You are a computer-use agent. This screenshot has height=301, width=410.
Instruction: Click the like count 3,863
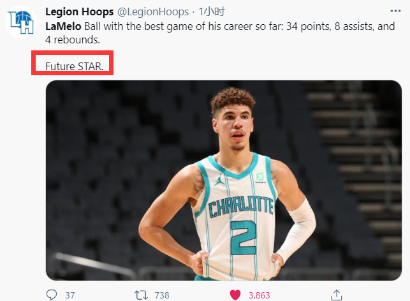(259, 295)
